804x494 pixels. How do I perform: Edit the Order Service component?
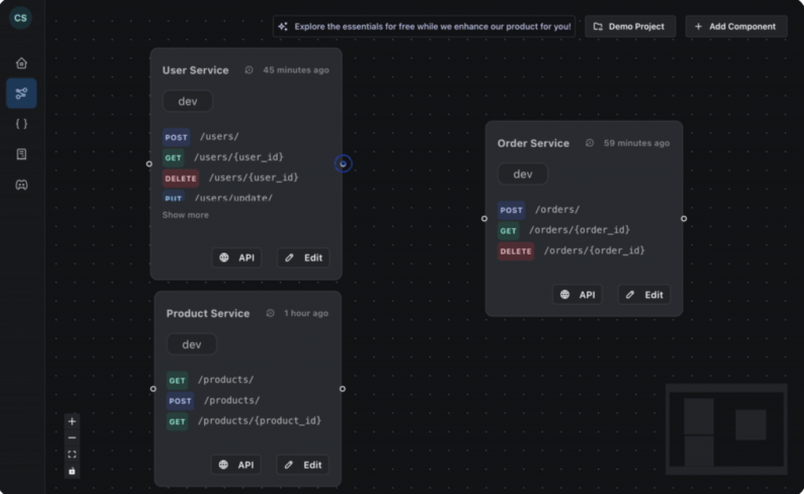[x=644, y=294]
